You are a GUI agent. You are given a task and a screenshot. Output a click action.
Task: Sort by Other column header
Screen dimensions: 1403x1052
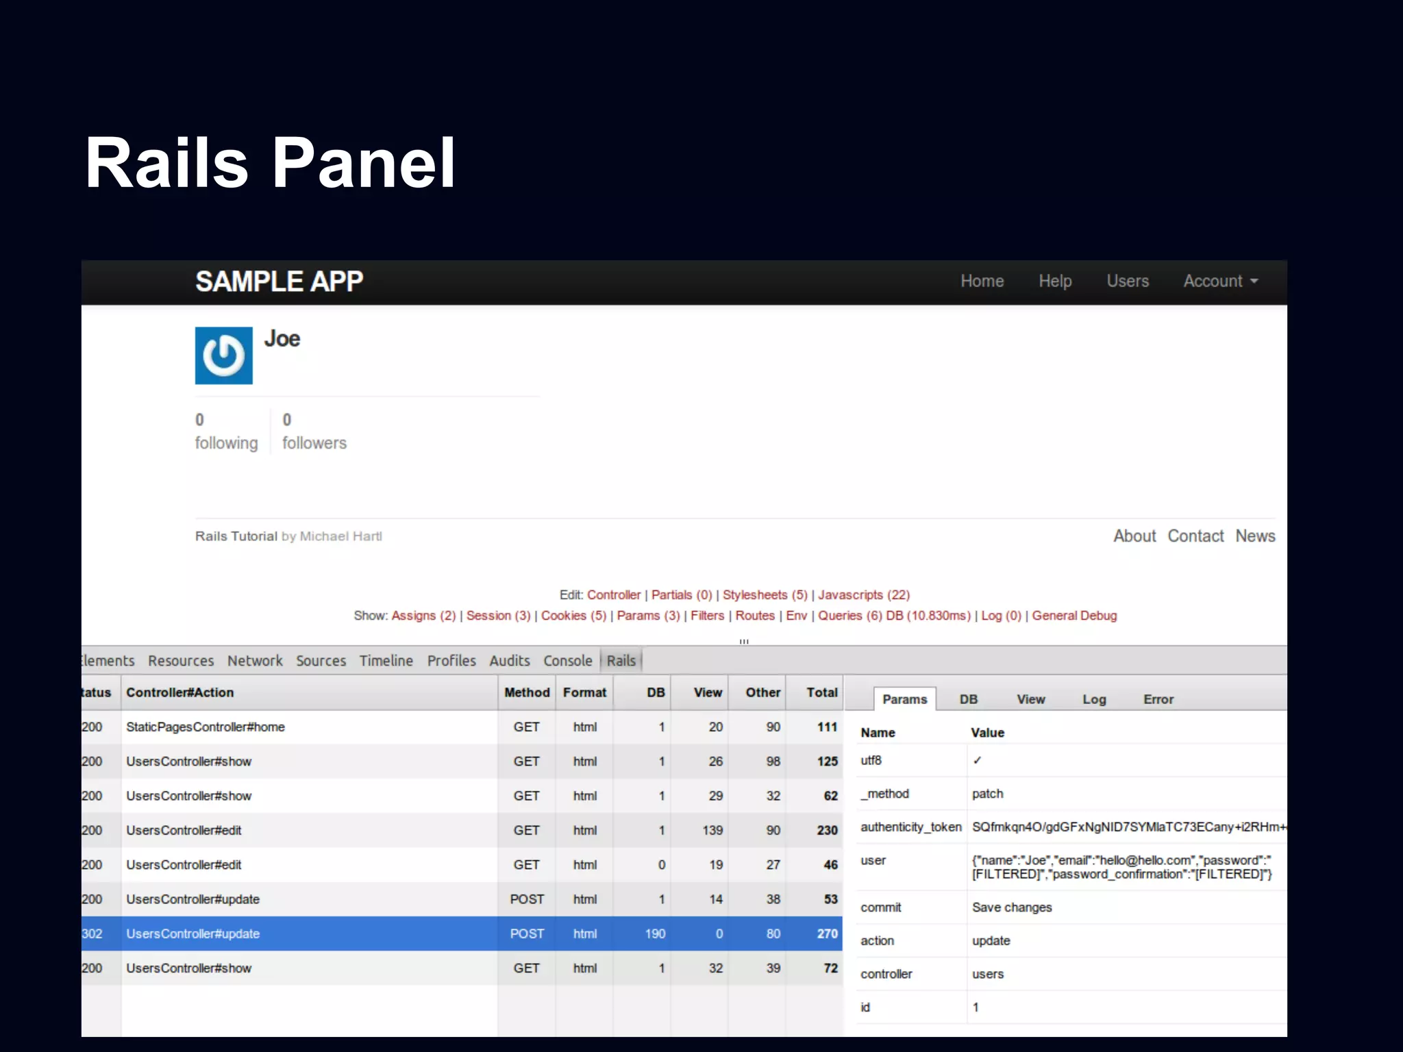757,692
